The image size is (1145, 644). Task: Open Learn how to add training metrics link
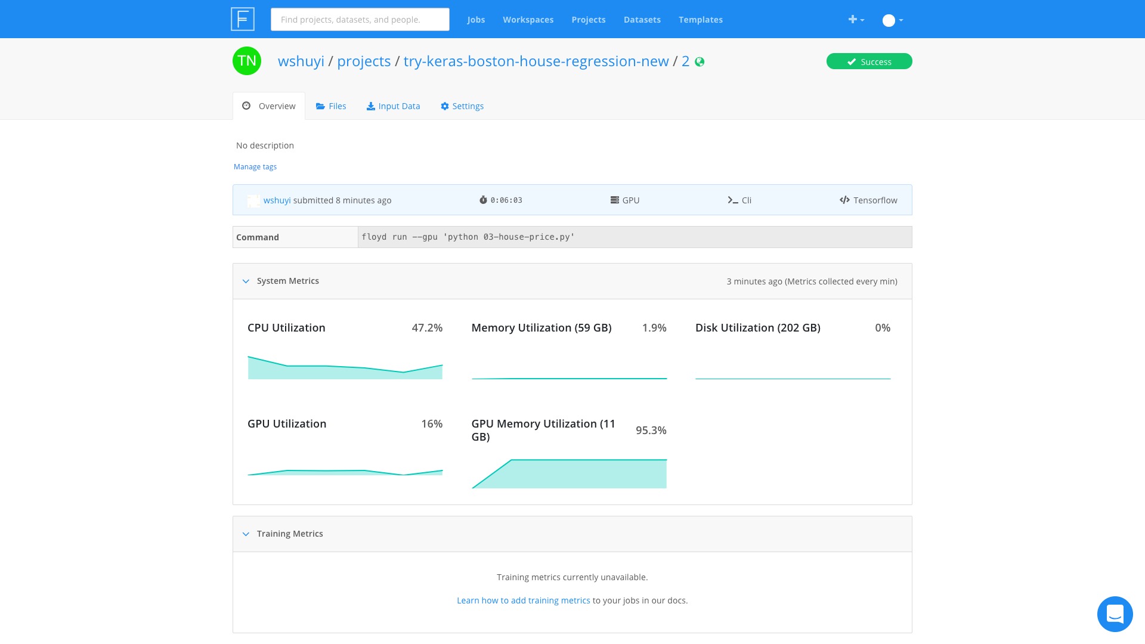tap(523, 600)
